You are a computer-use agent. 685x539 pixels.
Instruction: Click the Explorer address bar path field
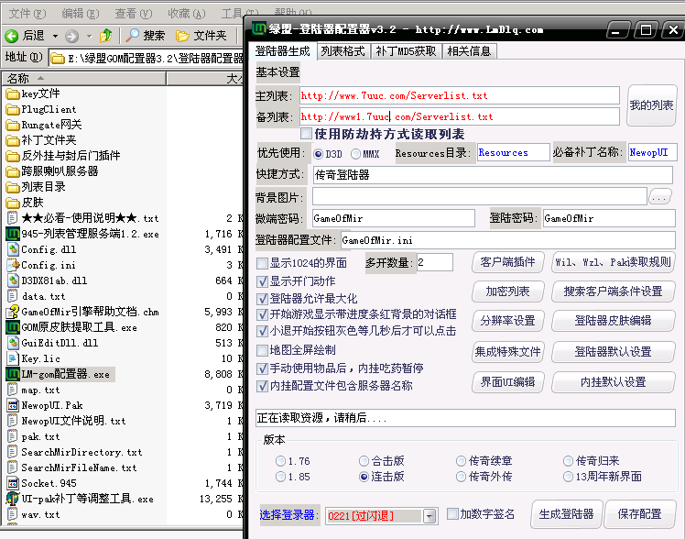[x=147, y=58]
